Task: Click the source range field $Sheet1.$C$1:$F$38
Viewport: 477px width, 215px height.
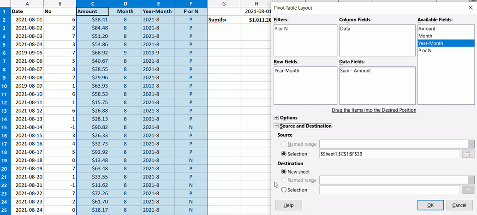Action: 389,154
